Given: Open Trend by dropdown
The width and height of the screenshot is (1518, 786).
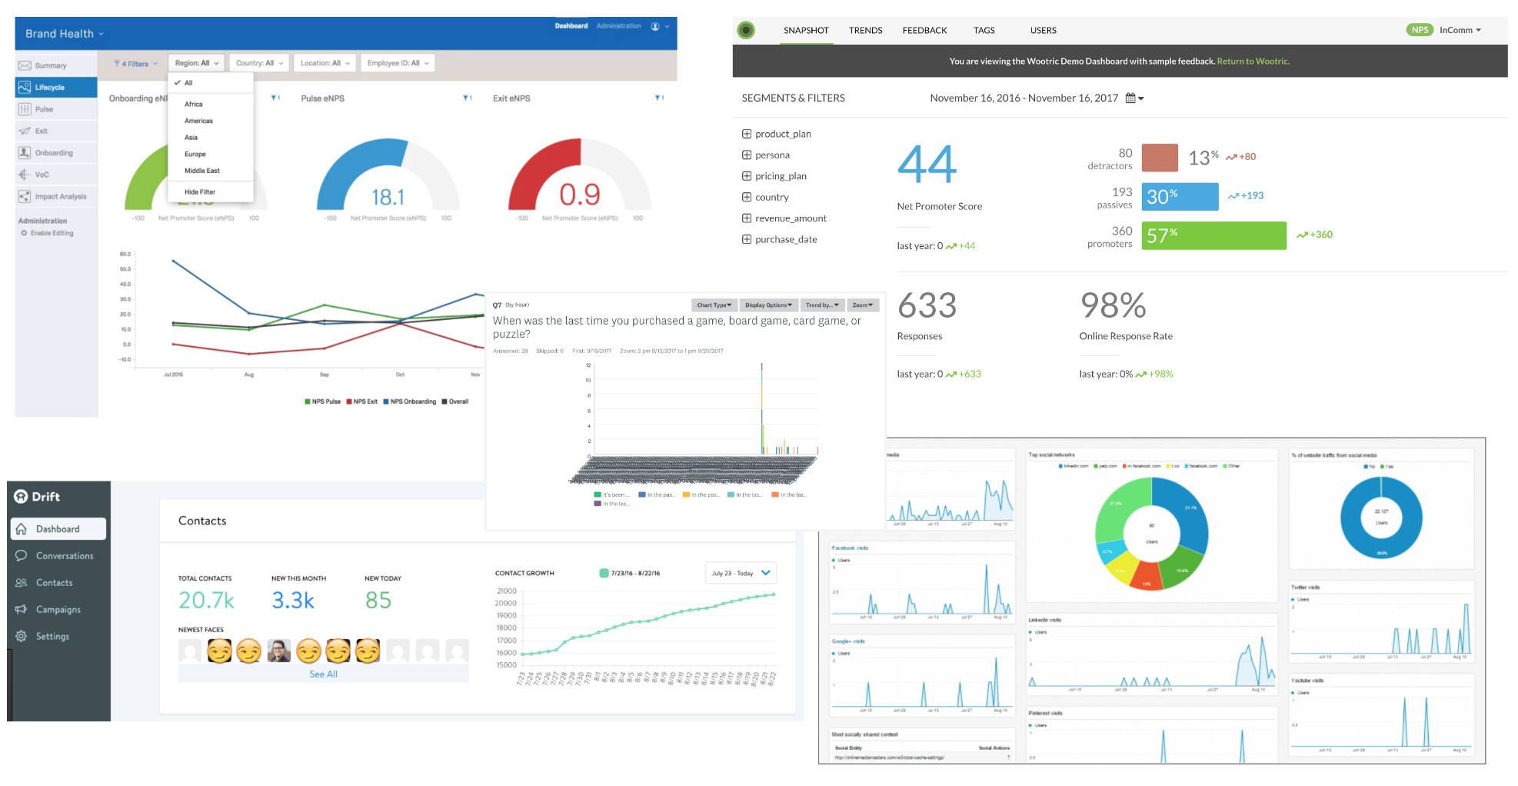Looking at the screenshot, I should (822, 305).
